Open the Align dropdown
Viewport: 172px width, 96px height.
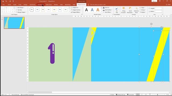click(142, 8)
